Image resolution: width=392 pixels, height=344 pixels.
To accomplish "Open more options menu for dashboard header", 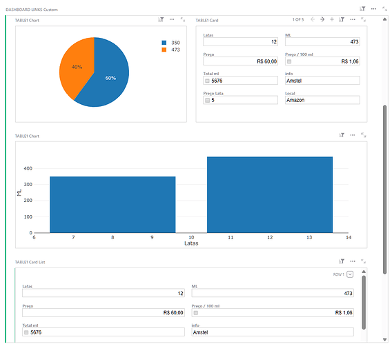I will click(x=373, y=9).
